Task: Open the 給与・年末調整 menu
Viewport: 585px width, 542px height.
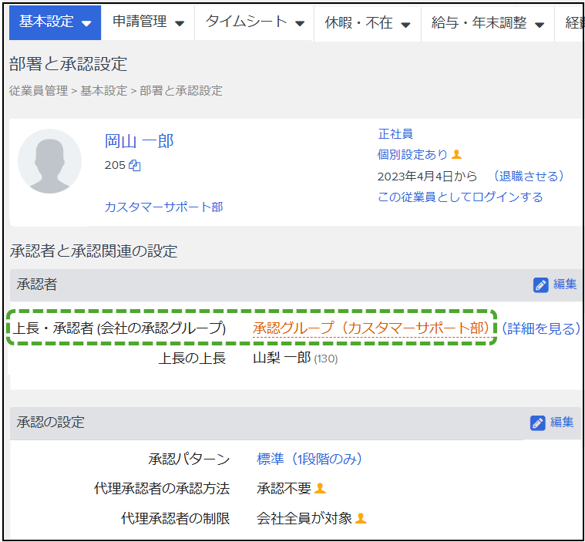Action: 487,23
